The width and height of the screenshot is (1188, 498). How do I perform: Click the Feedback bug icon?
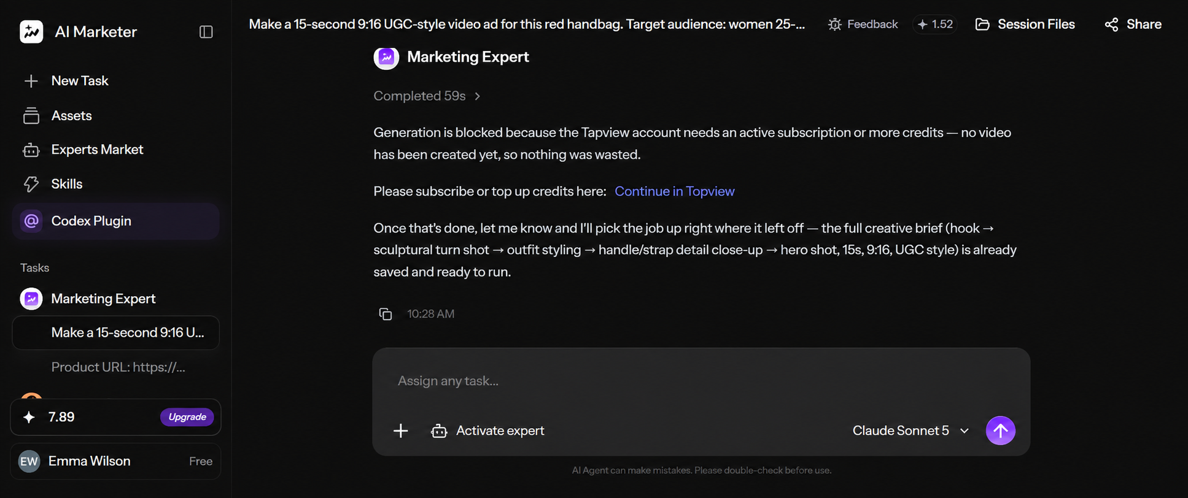(x=834, y=25)
